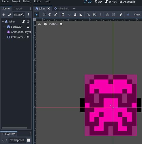Choose the Scale Mode tool
The width and height of the screenshot is (142, 144).
tap(56, 15)
